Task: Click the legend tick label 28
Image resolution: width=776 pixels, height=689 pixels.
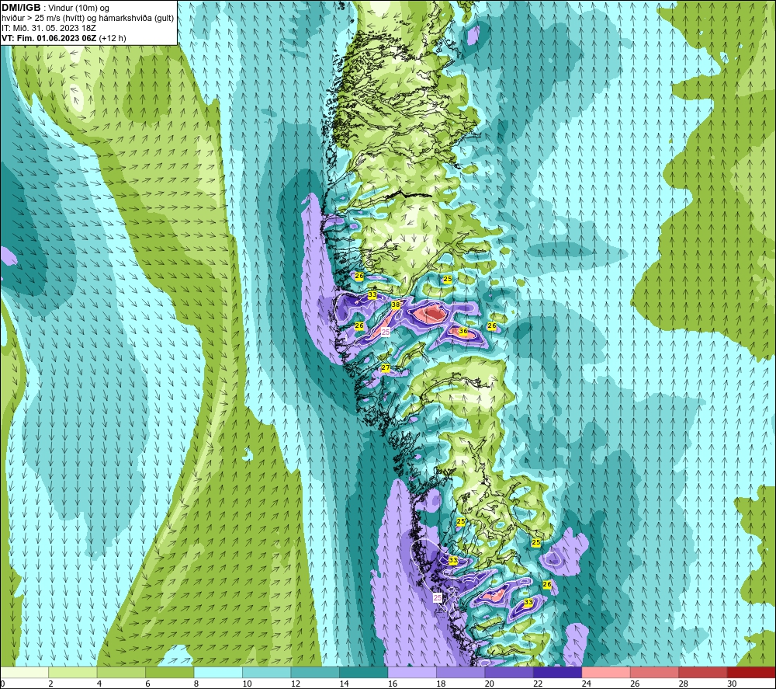Action: point(684,684)
